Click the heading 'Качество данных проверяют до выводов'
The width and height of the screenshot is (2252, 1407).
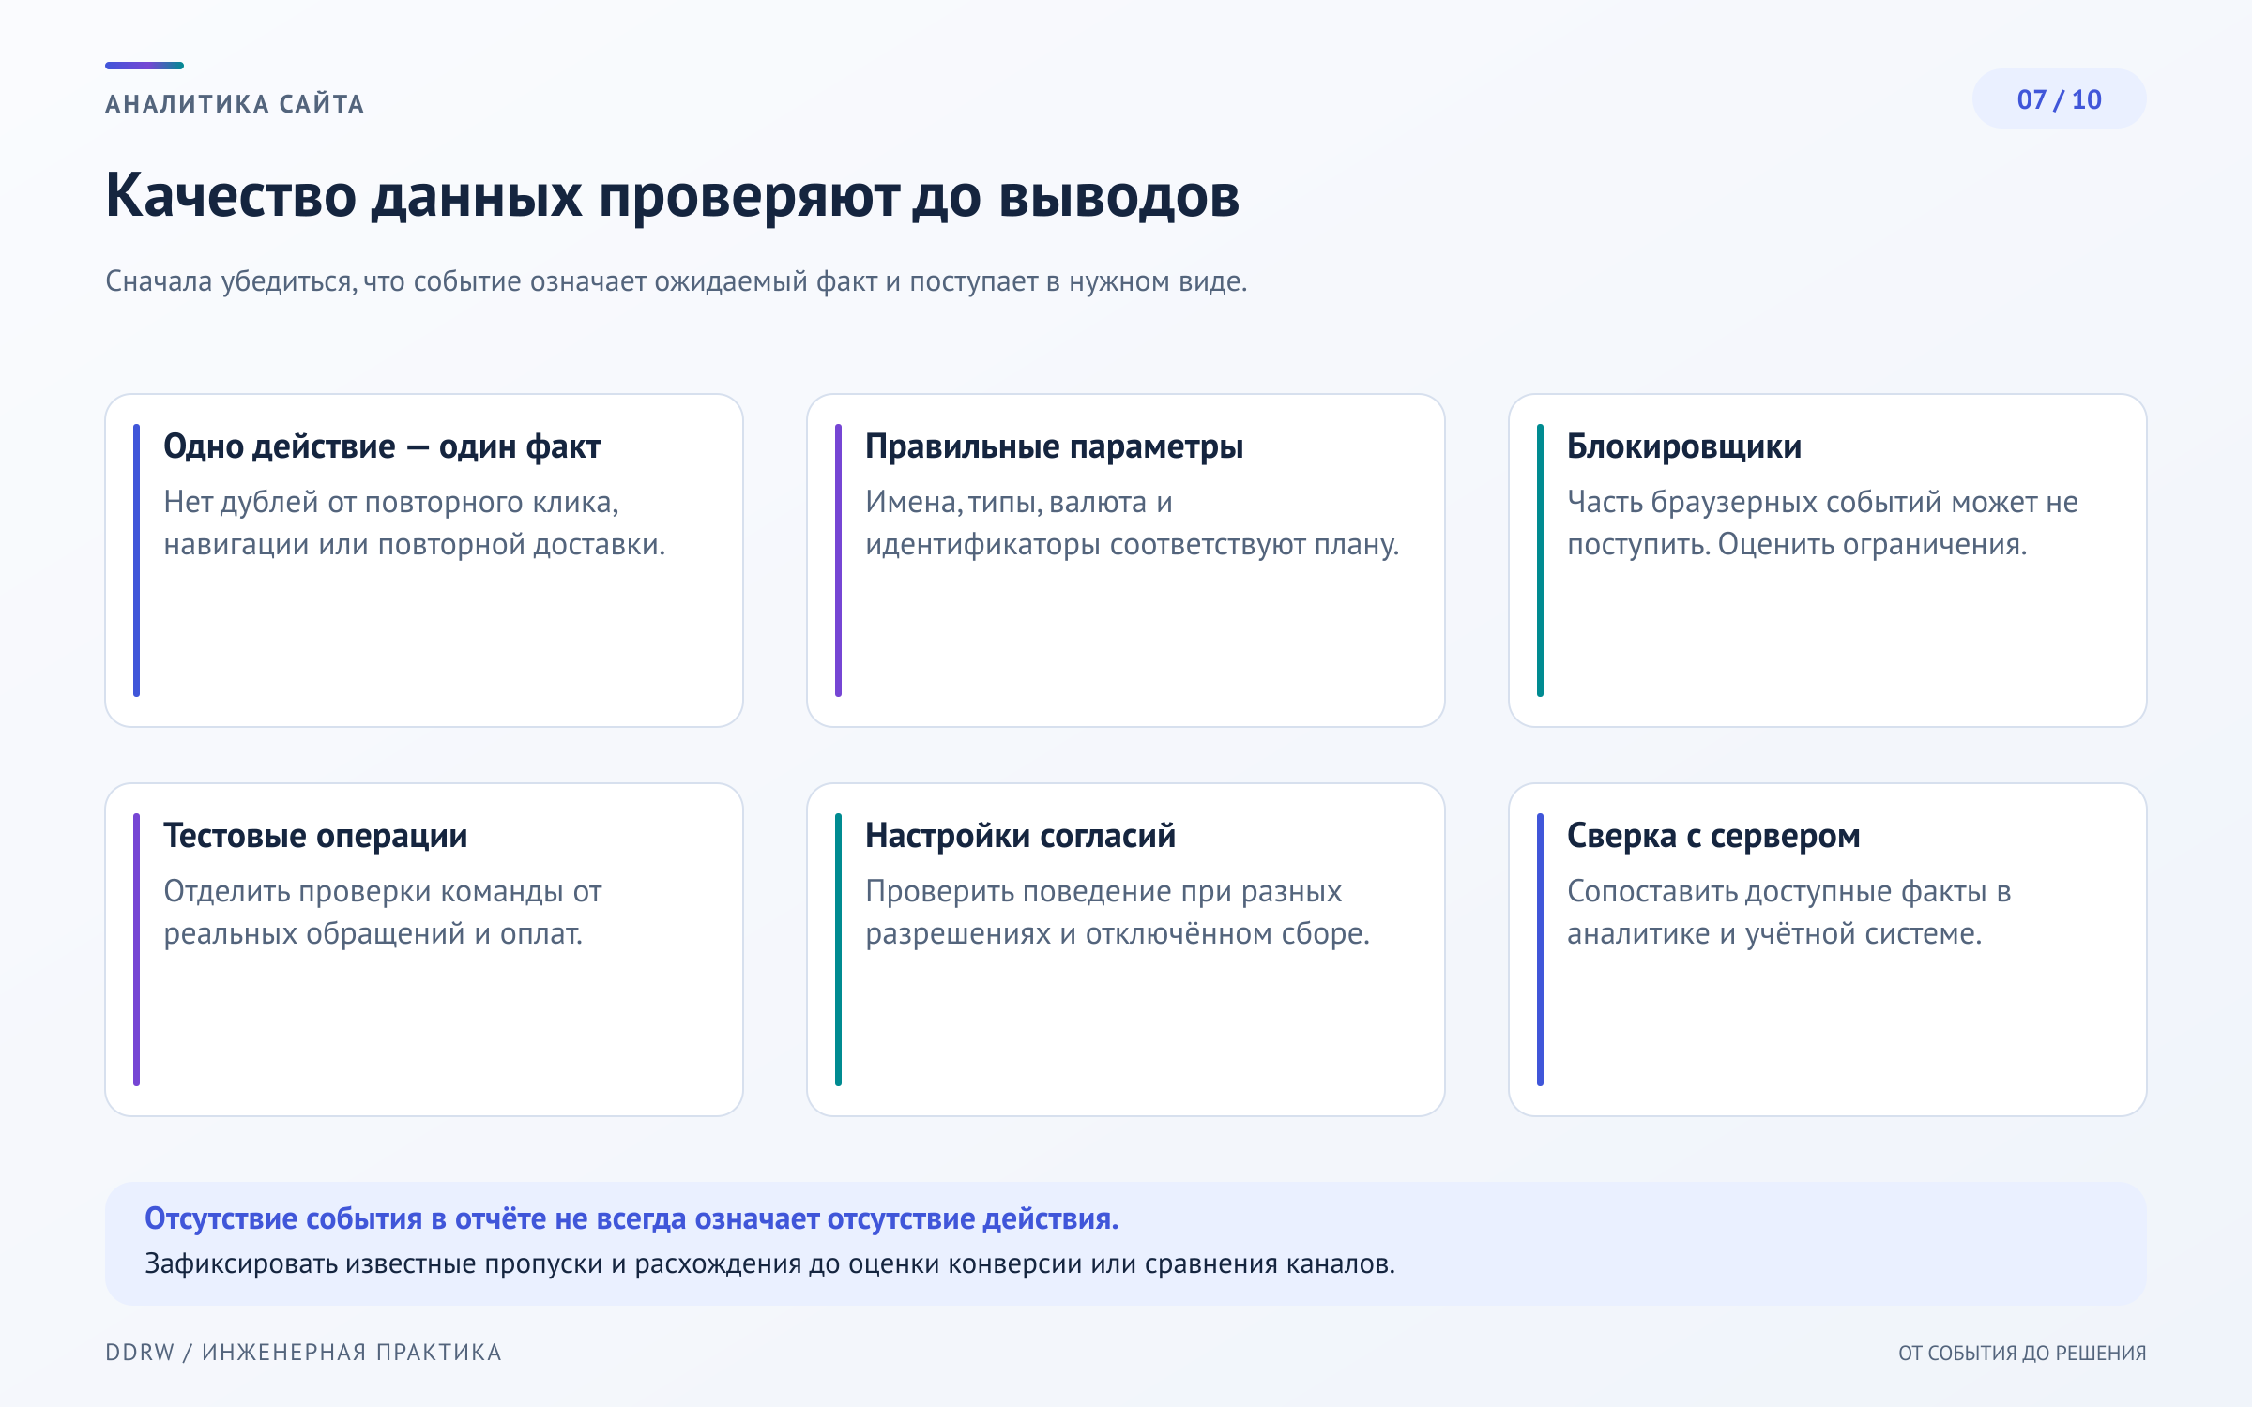tap(672, 197)
